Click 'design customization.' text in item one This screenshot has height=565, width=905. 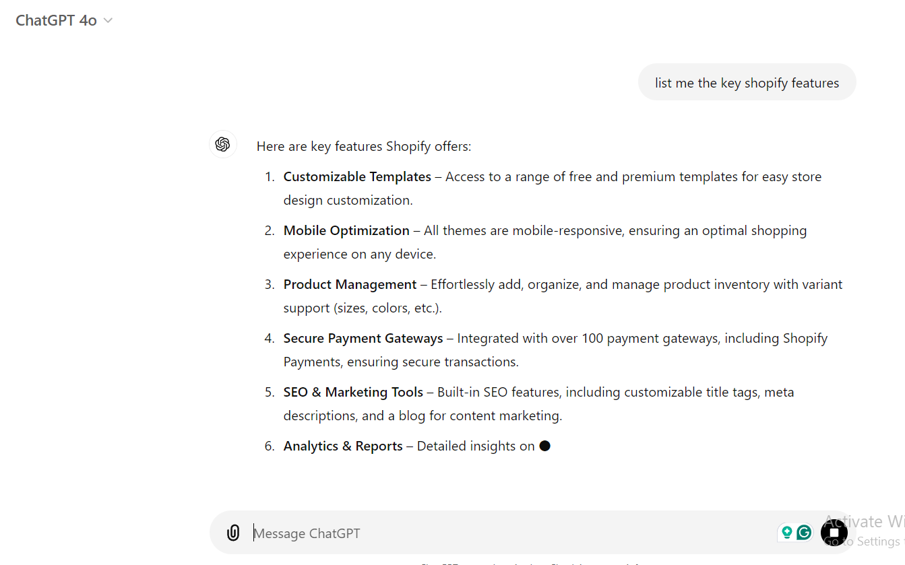[348, 200]
